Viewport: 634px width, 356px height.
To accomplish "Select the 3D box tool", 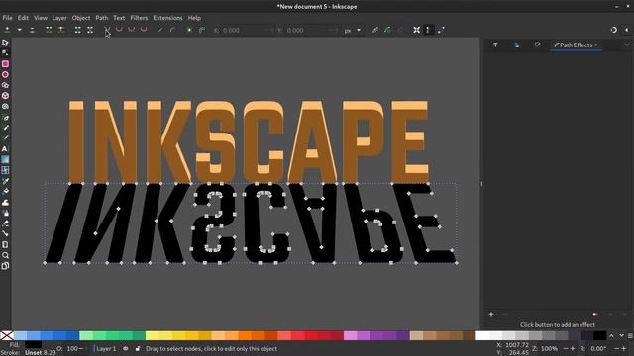I will [5, 96].
